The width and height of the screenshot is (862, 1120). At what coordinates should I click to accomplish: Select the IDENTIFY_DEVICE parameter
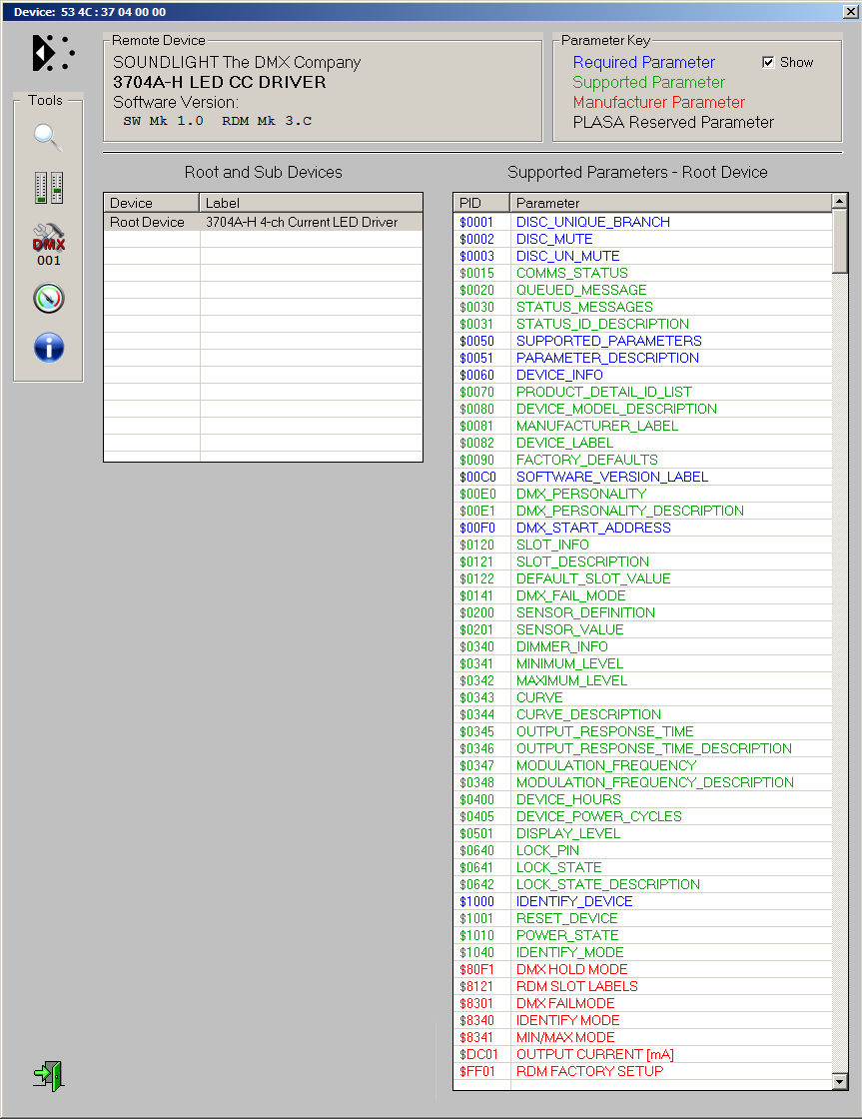pos(574,901)
